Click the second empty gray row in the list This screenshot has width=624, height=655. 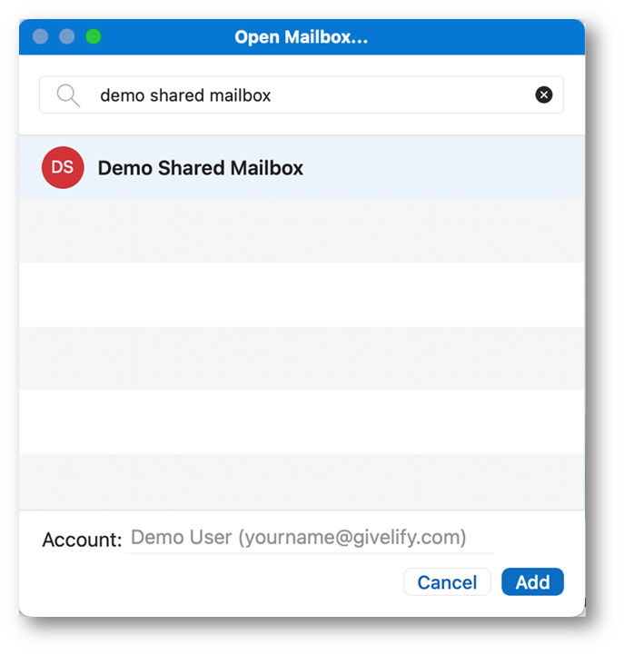pyautogui.click(x=302, y=358)
